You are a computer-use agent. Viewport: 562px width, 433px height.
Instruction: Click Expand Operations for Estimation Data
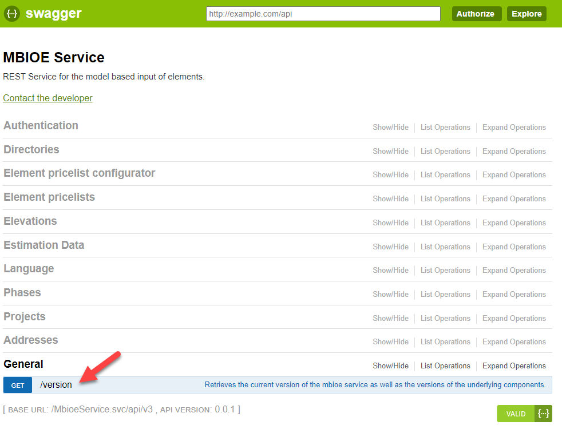click(514, 247)
